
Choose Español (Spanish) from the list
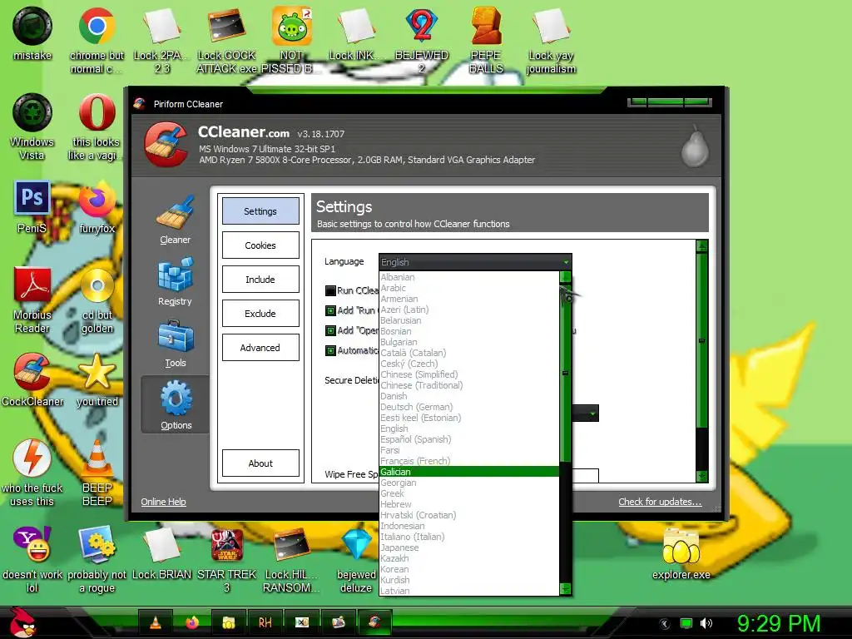point(469,439)
